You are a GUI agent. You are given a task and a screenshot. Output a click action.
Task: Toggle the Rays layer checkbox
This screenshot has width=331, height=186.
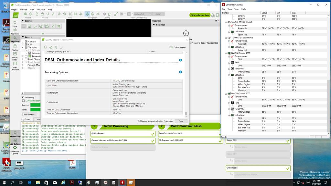[x=26, y=45]
